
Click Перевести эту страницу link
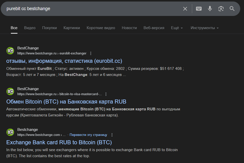[x=88, y=135]
